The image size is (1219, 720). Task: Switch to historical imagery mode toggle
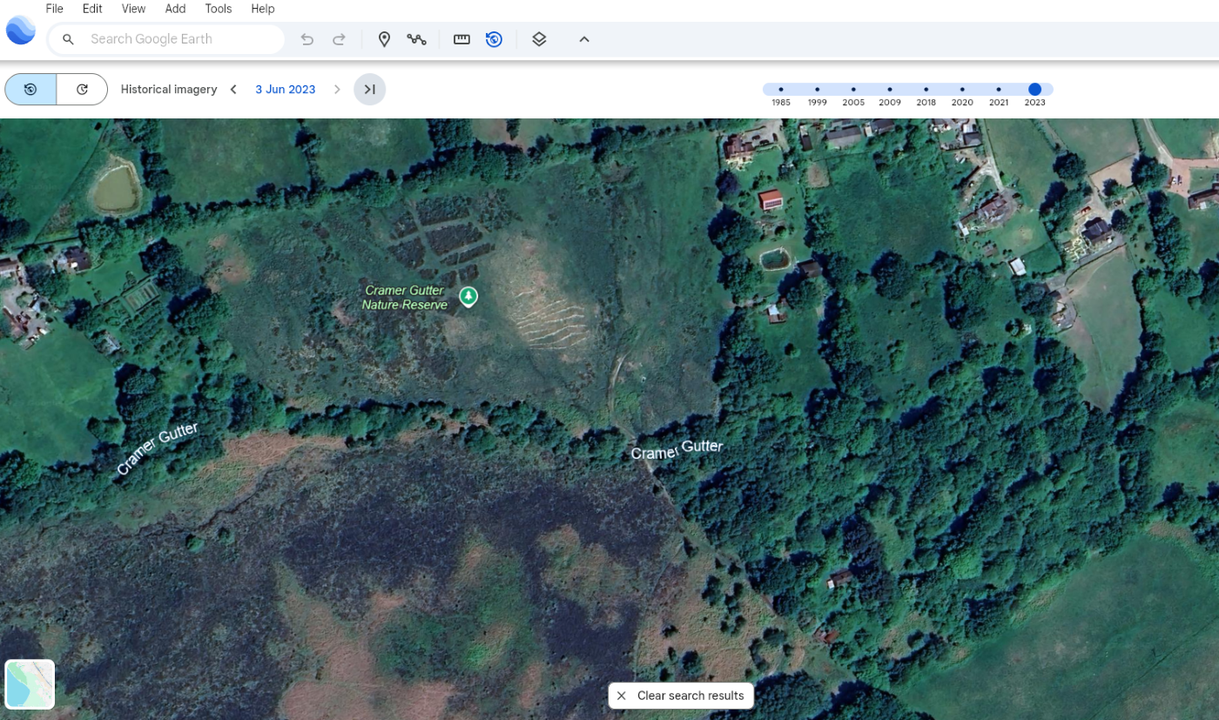(x=30, y=89)
